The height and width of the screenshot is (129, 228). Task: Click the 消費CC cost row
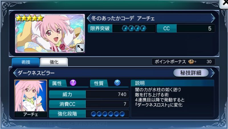click(89, 104)
